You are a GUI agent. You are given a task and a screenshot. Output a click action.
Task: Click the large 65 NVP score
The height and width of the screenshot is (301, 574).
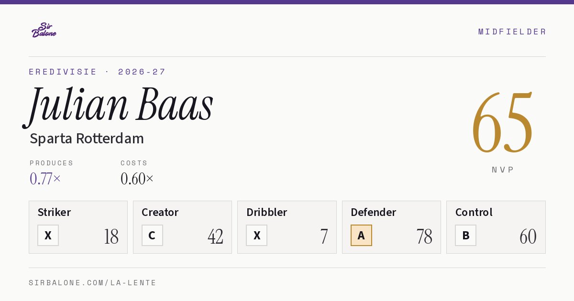(x=502, y=123)
